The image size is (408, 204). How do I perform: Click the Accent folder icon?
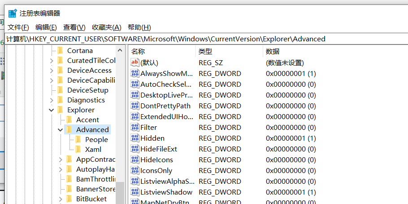coord(69,120)
